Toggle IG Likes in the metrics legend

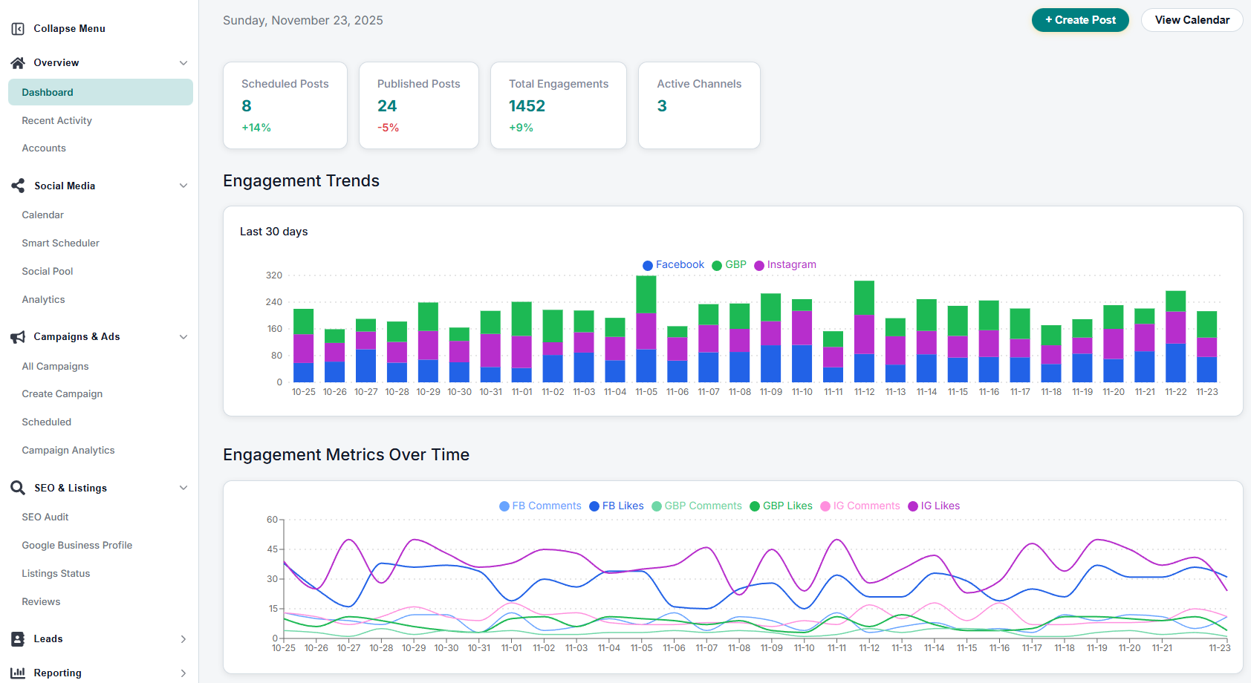pos(934,506)
